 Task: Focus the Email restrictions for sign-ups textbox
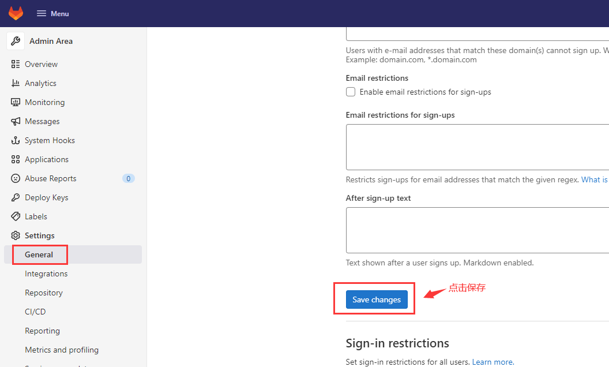pos(478,147)
